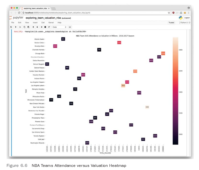Viewport: 199px width, 170px height.
Task: Click the Denver Nuggets 890 cell
Action: point(47,64)
